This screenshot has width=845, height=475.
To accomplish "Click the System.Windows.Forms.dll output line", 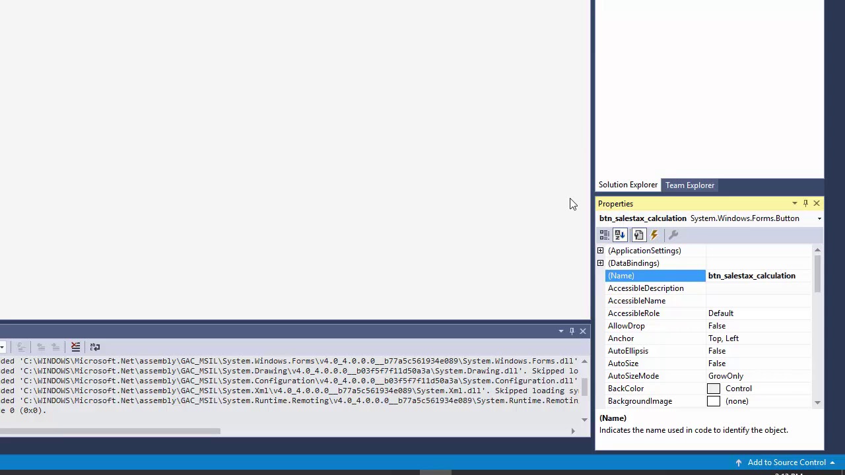I will click(289, 361).
